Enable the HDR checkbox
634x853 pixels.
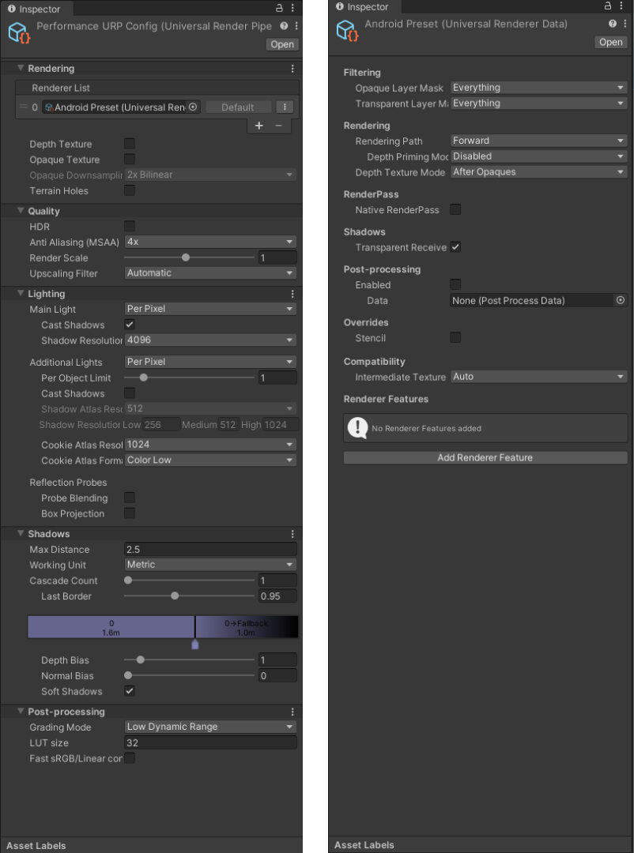pos(129,227)
